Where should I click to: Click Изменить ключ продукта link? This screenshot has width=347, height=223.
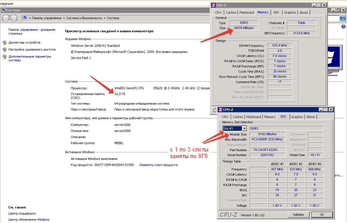[158, 165]
